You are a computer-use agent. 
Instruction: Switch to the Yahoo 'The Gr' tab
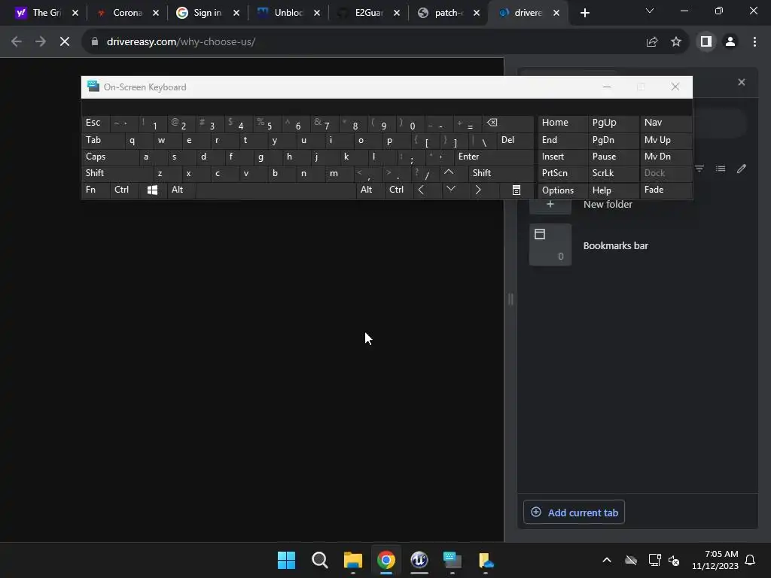click(39, 13)
